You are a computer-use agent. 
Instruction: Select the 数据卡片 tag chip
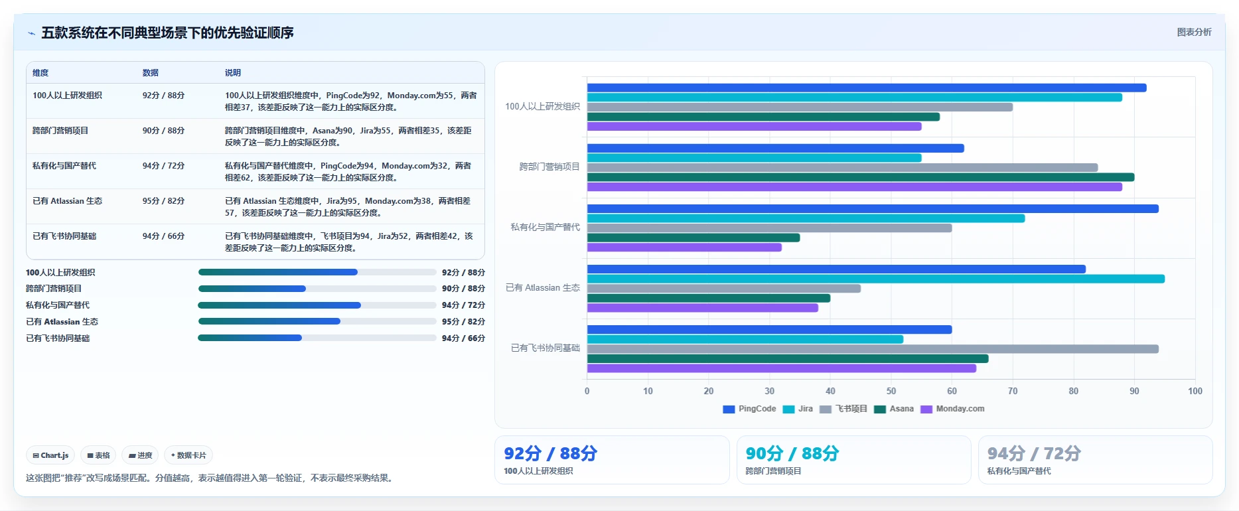pos(188,455)
